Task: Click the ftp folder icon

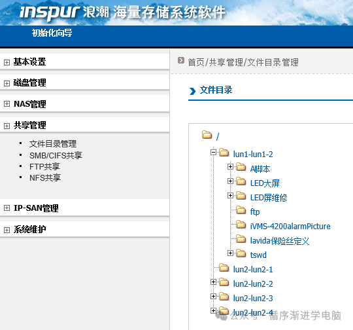Action: coord(241,210)
